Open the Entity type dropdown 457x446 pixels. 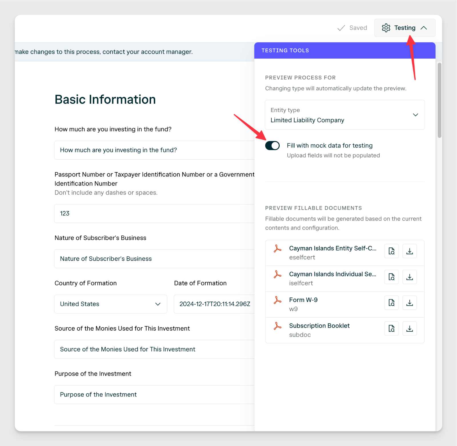coord(345,115)
